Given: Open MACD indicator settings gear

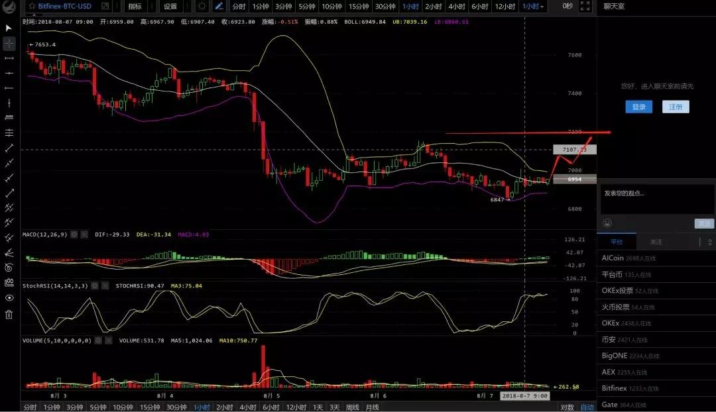Looking at the screenshot, I should (74, 234).
